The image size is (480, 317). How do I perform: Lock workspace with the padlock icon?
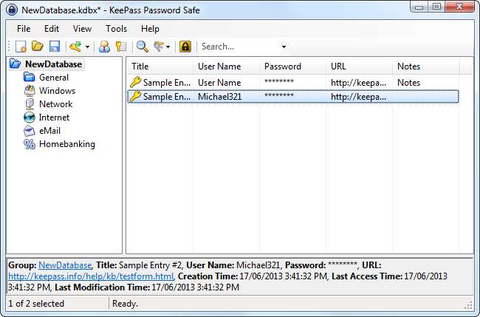(185, 47)
